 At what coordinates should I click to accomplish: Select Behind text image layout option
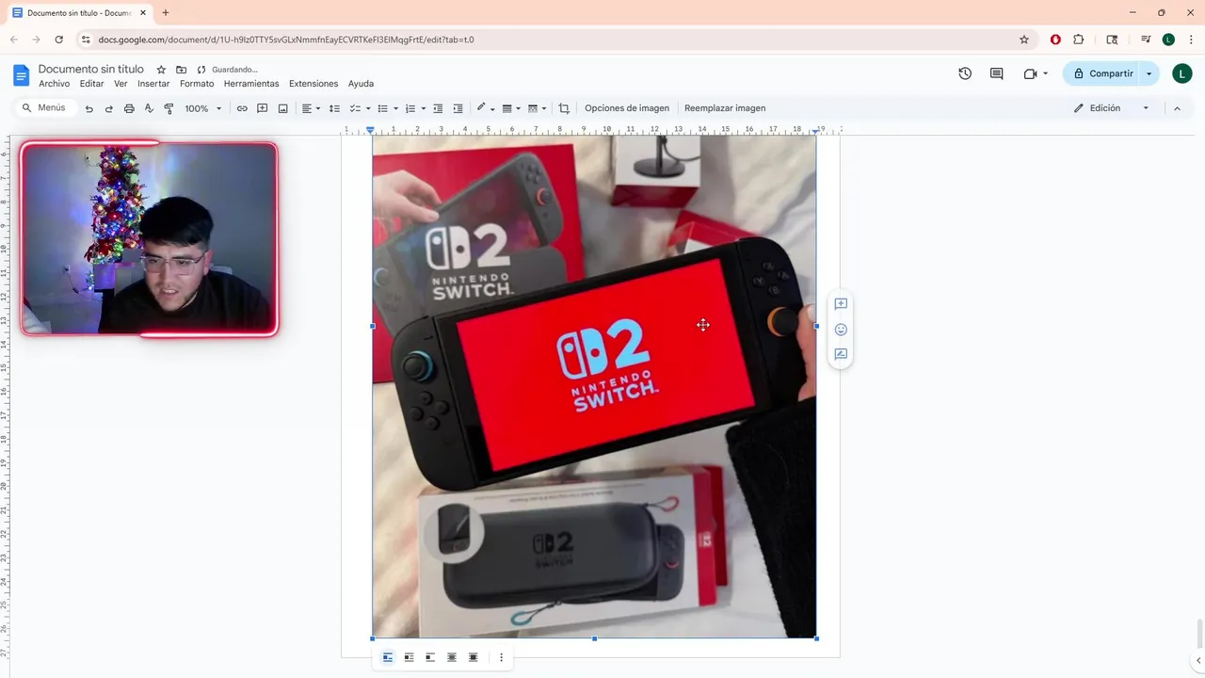(452, 657)
